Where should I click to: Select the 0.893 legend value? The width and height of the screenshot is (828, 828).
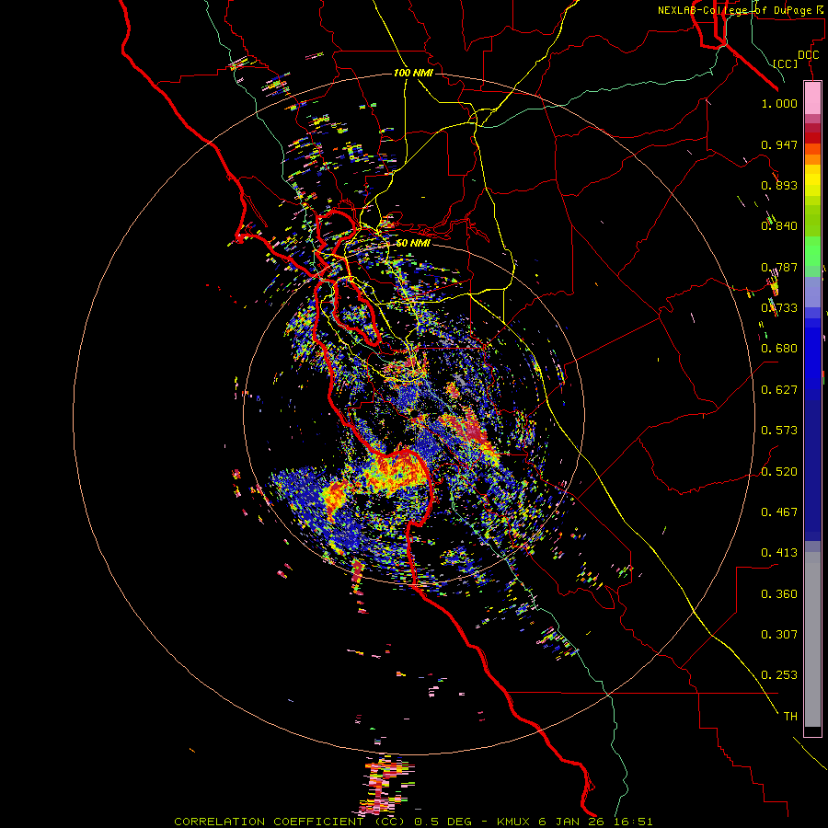(x=779, y=185)
